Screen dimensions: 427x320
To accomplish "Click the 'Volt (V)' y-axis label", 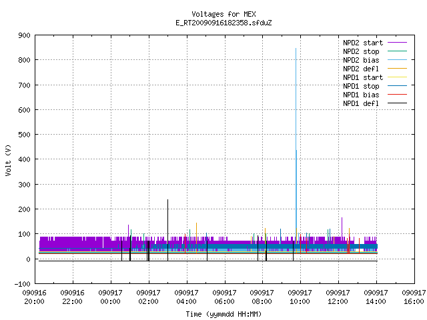I will (x=8, y=160).
